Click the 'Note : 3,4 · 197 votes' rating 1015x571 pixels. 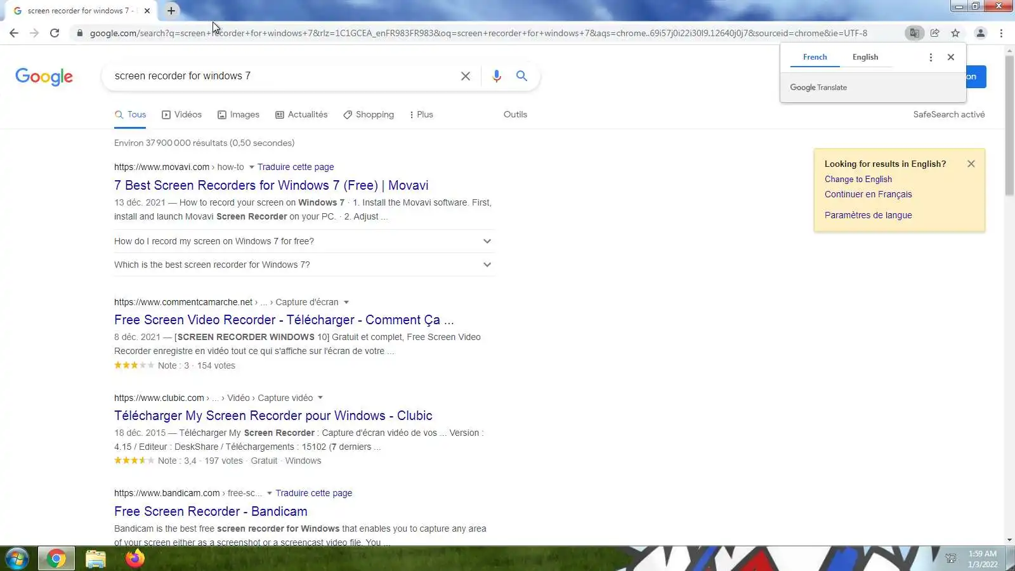click(x=178, y=461)
